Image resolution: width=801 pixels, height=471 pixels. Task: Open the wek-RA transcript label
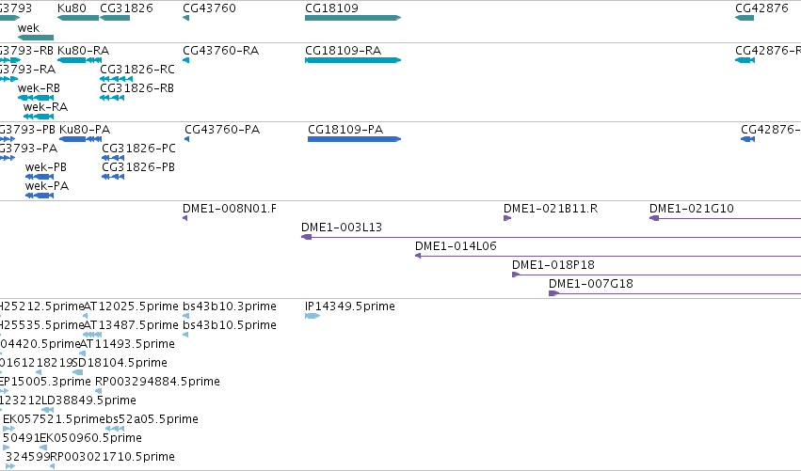45,107
